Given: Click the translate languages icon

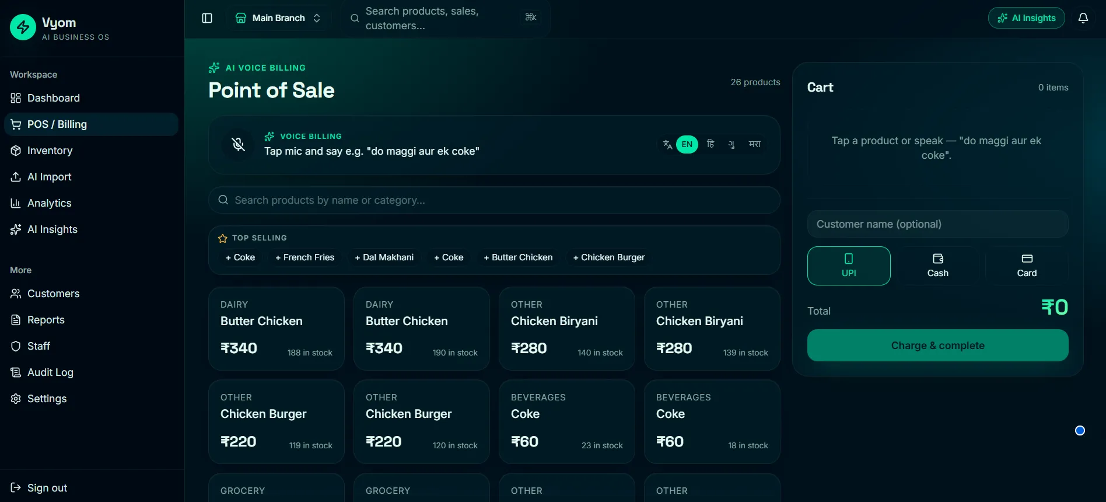Looking at the screenshot, I should tap(667, 144).
